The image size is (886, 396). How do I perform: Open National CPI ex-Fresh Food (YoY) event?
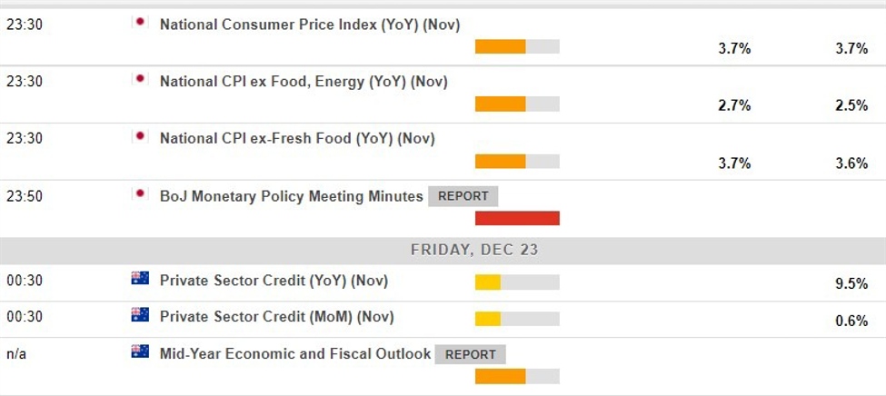tap(297, 139)
